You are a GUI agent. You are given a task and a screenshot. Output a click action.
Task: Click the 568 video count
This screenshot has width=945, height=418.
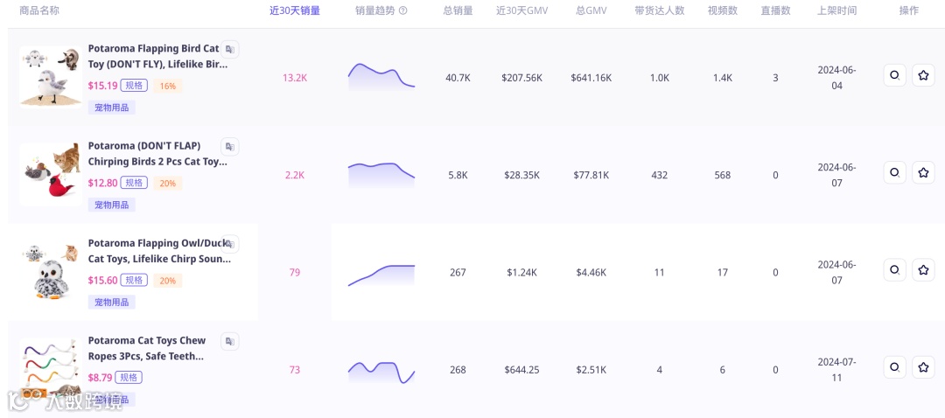point(723,175)
